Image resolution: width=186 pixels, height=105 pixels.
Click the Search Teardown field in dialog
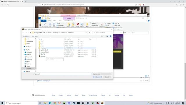(102, 33)
